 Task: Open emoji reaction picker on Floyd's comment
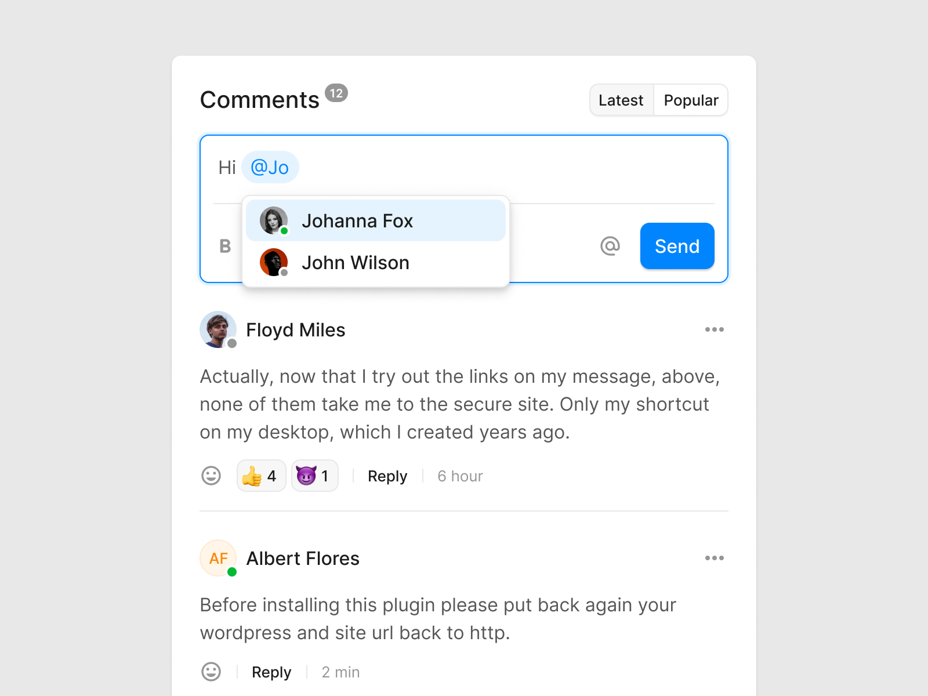tap(211, 476)
